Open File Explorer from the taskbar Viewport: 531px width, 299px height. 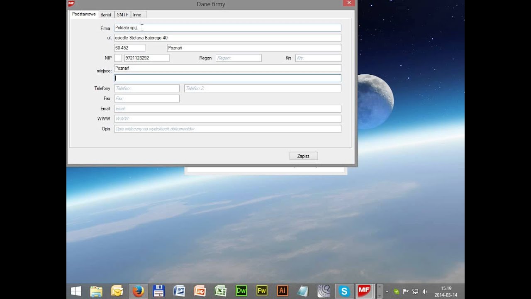click(x=96, y=291)
